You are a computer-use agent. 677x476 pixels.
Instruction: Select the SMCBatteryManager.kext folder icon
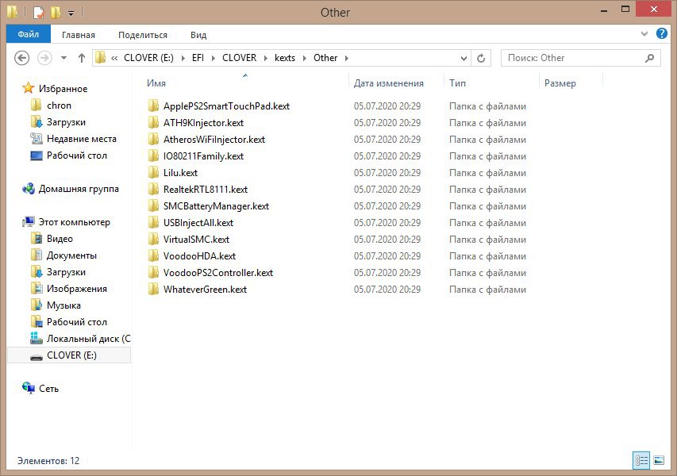click(x=153, y=206)
